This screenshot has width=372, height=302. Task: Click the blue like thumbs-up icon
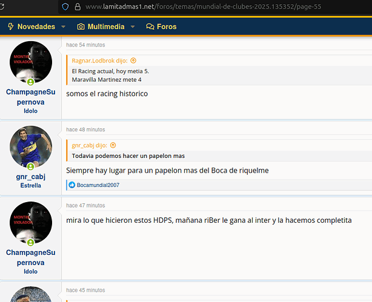[x=72, y=185]
